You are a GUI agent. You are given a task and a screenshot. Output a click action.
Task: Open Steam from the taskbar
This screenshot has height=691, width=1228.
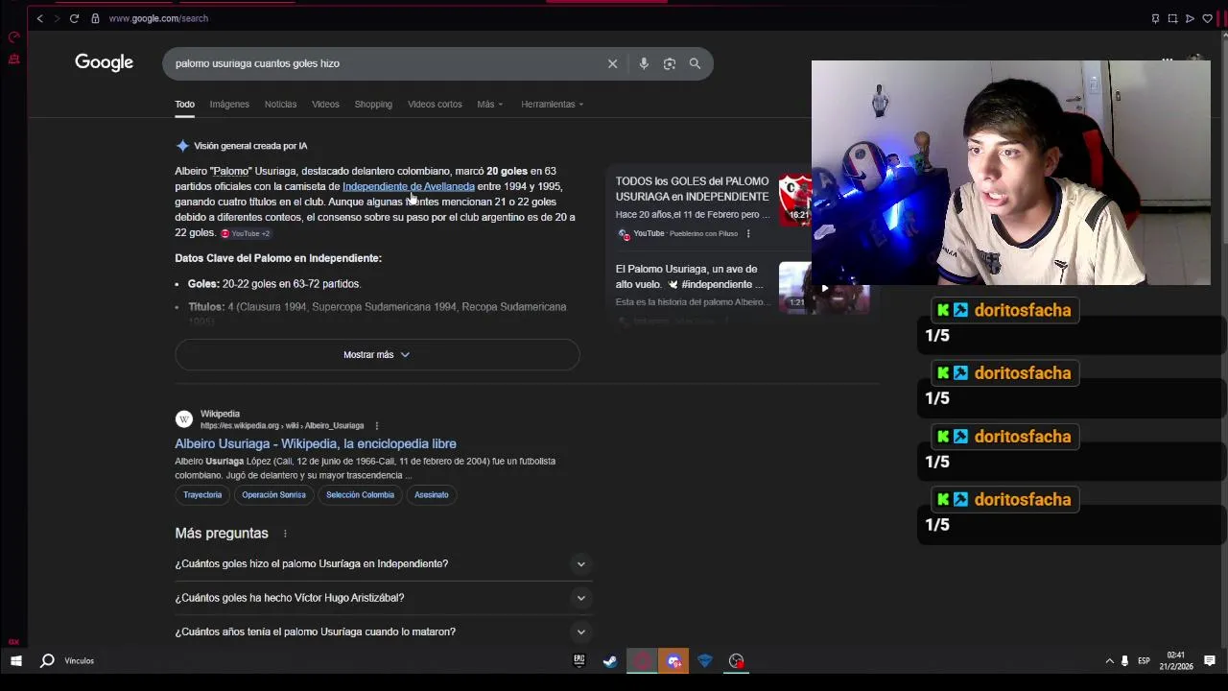610,660
